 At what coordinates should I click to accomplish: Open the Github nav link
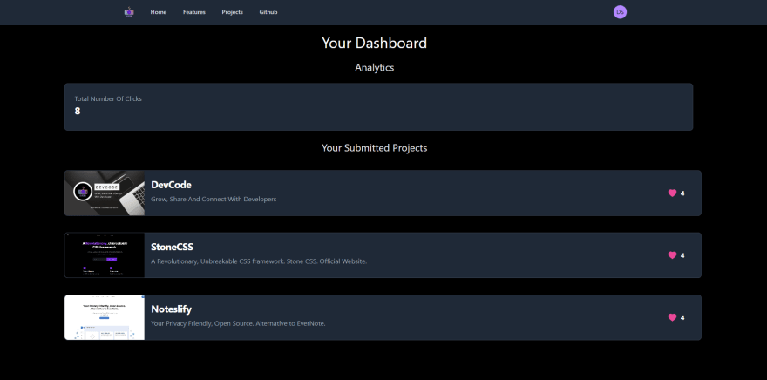pos(268,12)
